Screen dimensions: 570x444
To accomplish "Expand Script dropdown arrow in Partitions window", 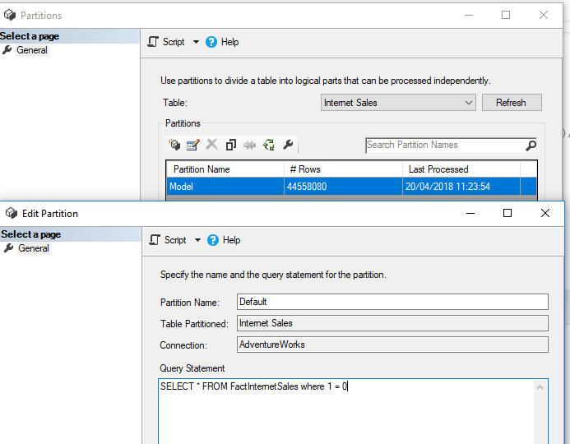I will [x=196, y=42].
